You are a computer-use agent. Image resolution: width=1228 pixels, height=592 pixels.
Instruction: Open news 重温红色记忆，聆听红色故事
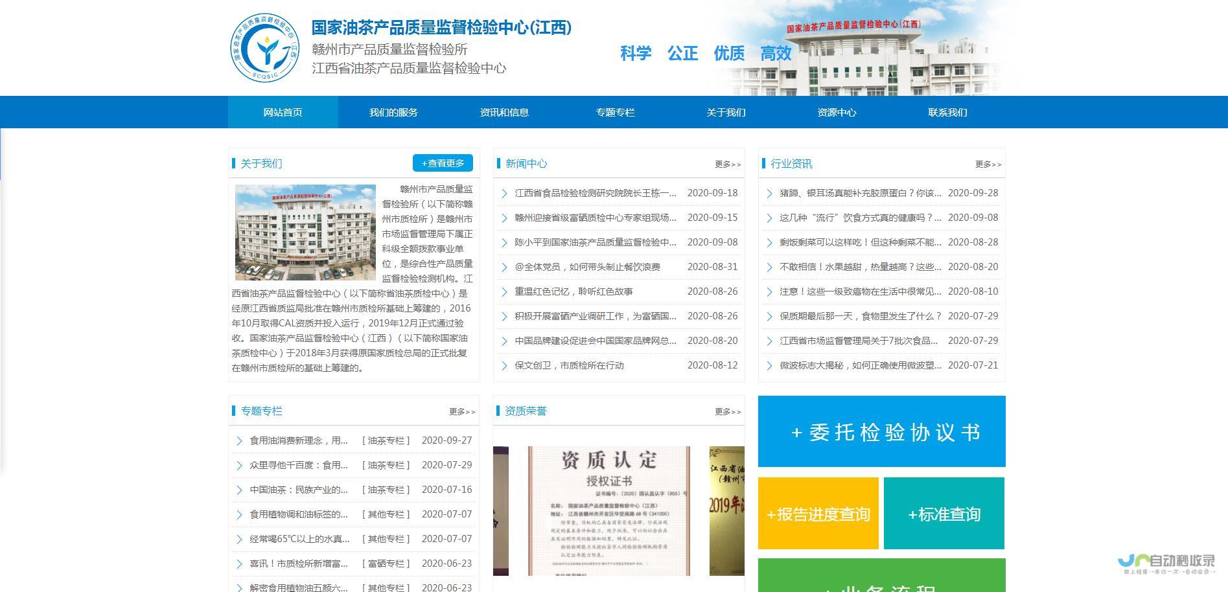pyautogui.click(x=573, y=291)
